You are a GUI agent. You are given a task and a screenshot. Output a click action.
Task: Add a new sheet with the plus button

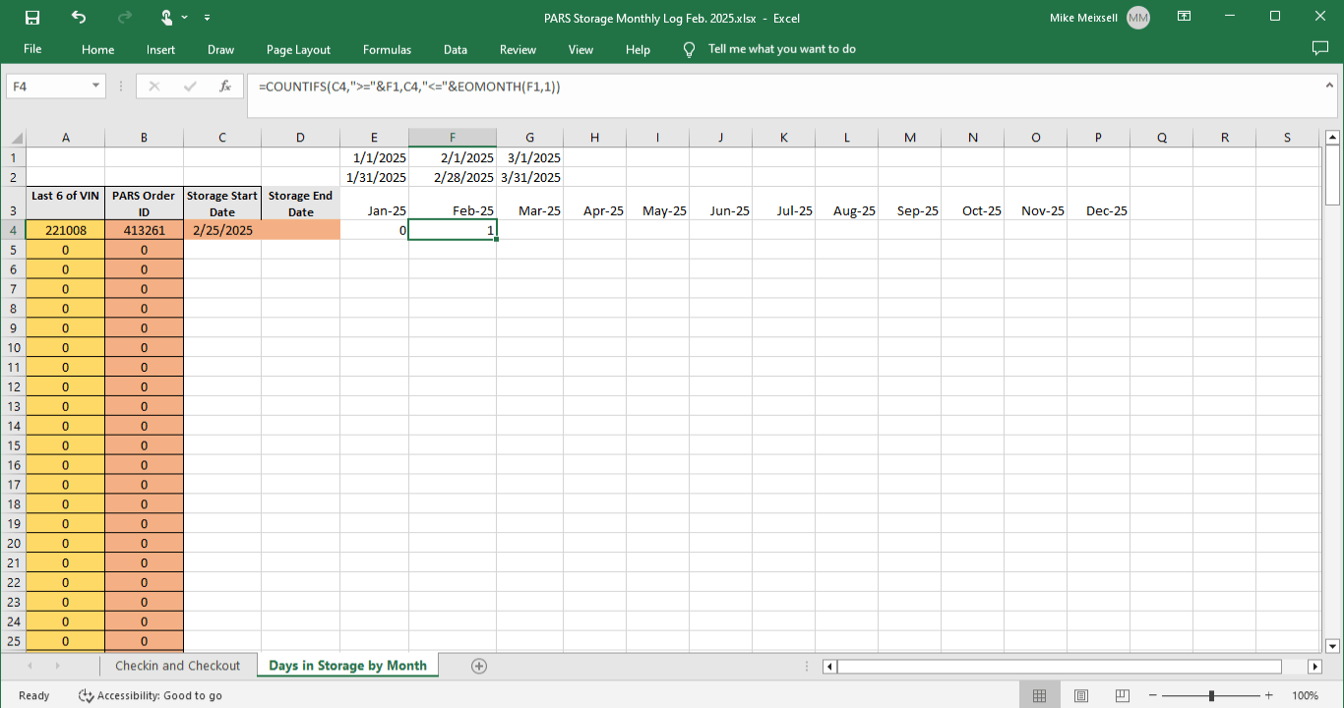tap(479, 666)
